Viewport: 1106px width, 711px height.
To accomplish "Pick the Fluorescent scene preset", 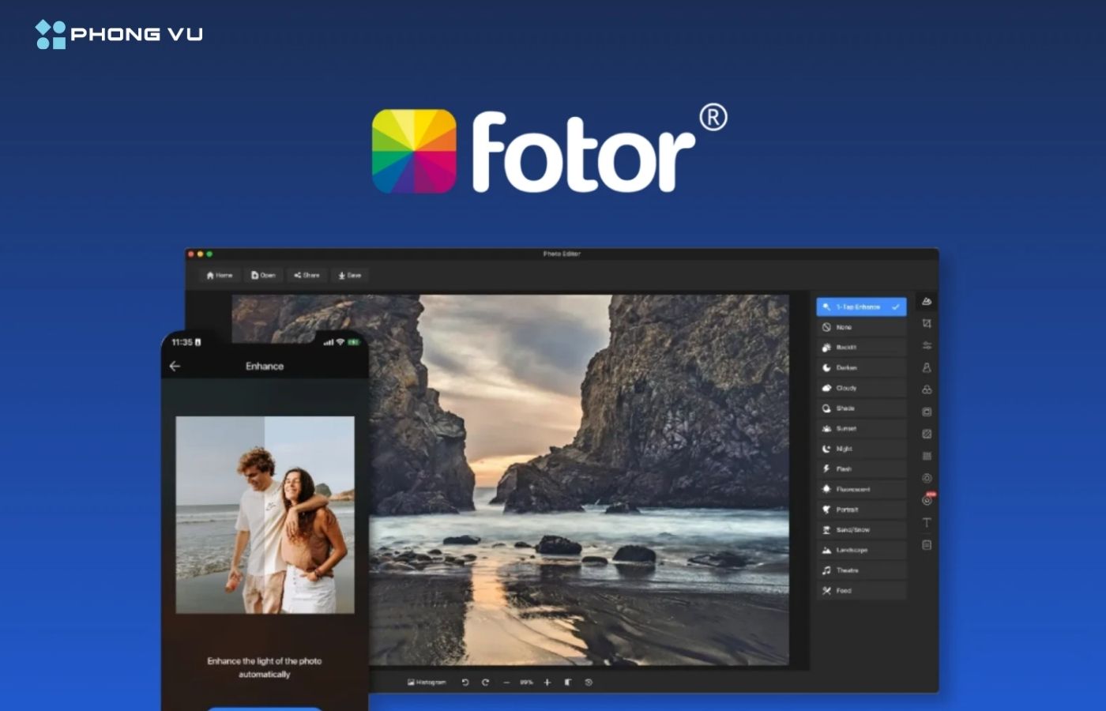I will 861,489.
